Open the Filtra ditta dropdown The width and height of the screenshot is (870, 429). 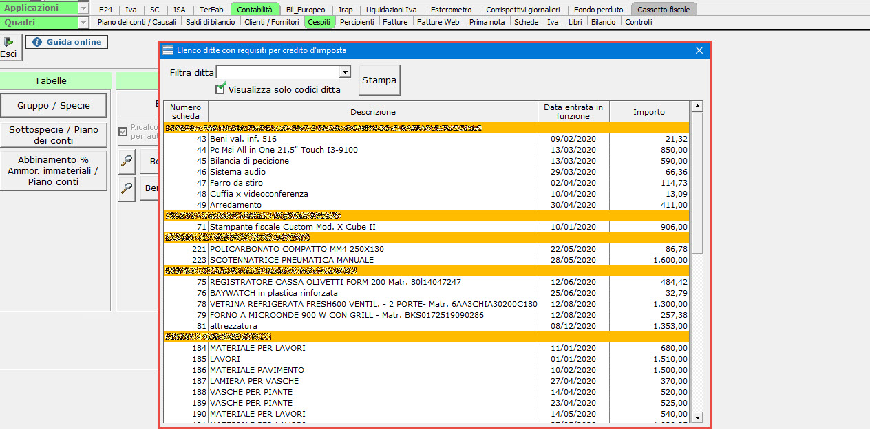pos(345,72)
